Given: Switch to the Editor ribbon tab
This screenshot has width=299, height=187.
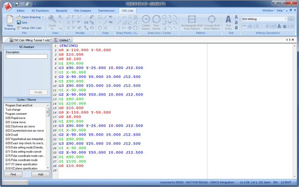Looking at the screenshot, I should pos(21,11).
